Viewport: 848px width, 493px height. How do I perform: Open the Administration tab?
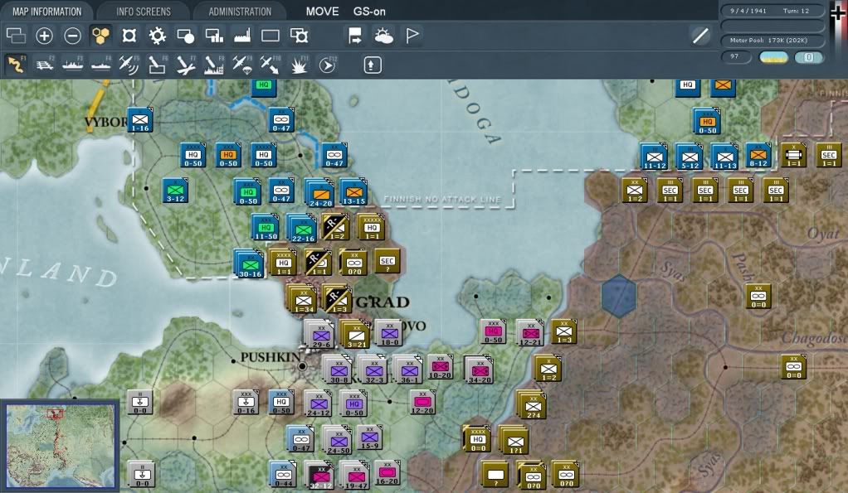tap(240, 12)
